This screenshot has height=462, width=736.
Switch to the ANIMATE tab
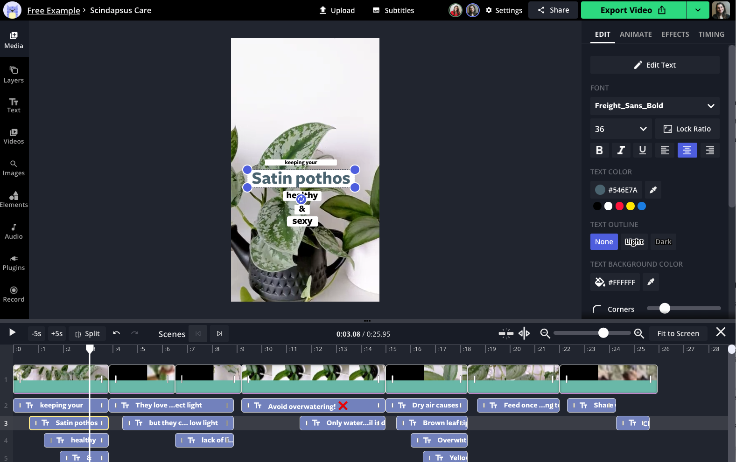click(x=635, y=34)
